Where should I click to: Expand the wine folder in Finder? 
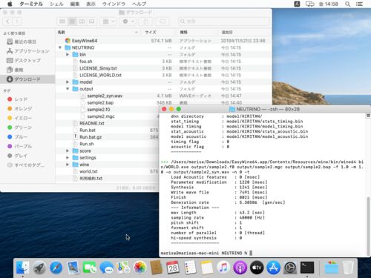(68, 165)
